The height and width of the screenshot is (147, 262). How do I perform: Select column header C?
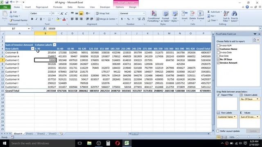tap(62, 33)
